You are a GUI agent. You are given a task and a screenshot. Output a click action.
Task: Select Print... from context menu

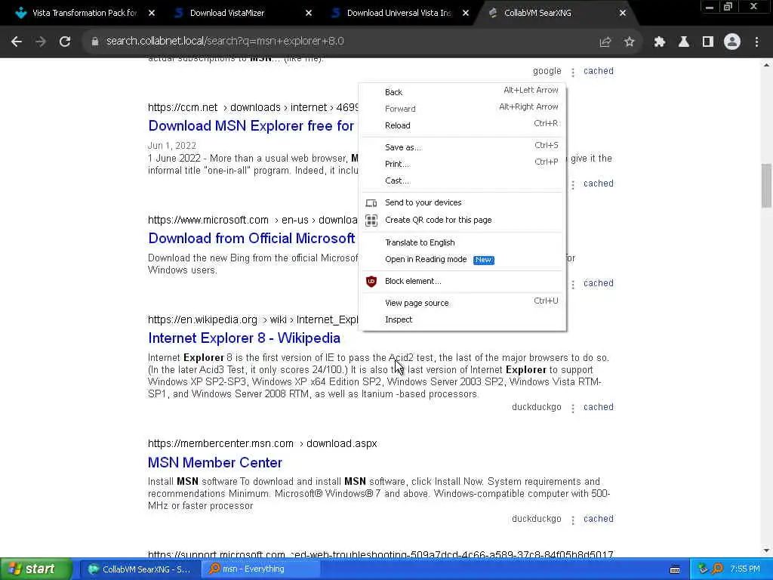click(x=463, y=164)
